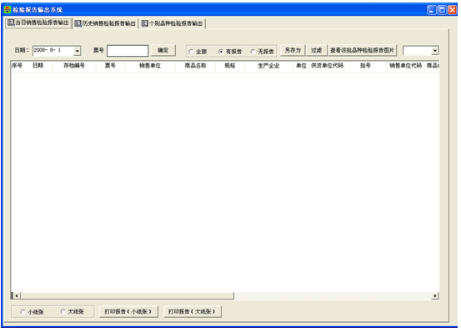Click the 生产企业 column header
Screen dimensions: 461x332
pos(268,66)
